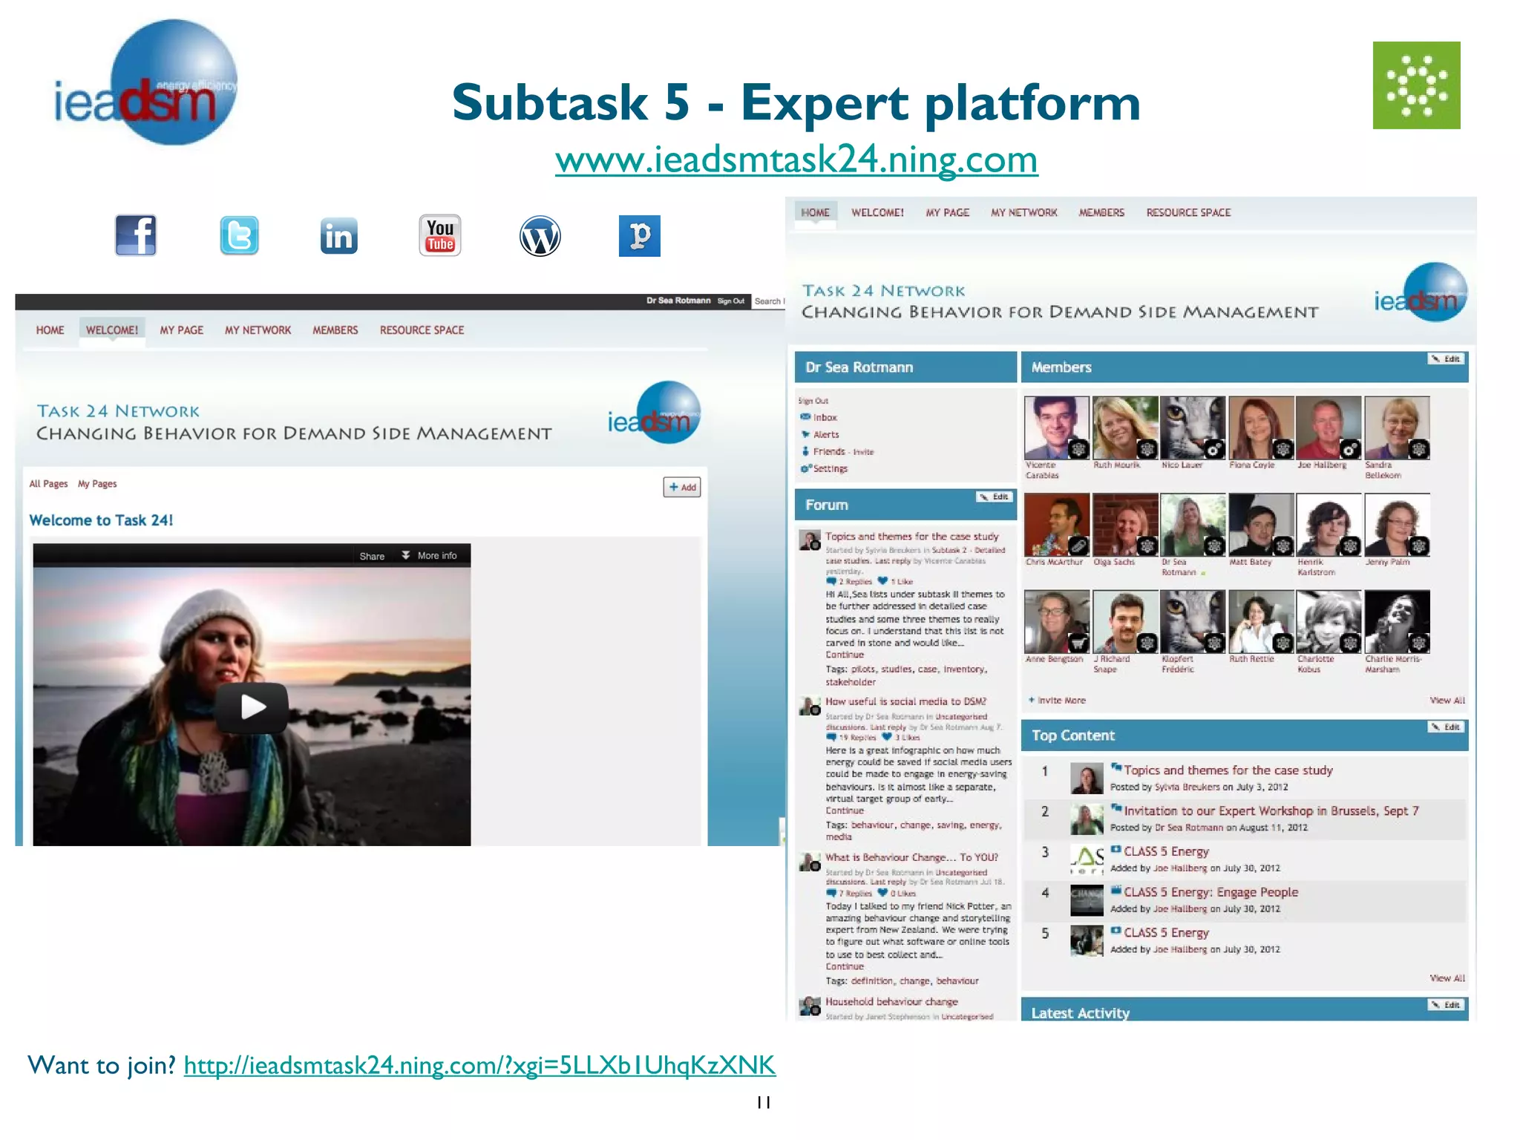
Task: Open MEMBERS tab in the right screenshot
Action: click(1101, 212)
